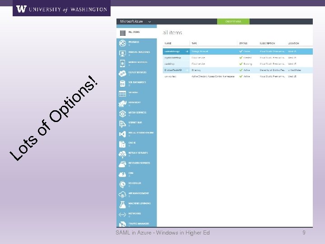Screen dimensions: 325x244
Task: Sort by the Type column header
Action: [194, 43]
